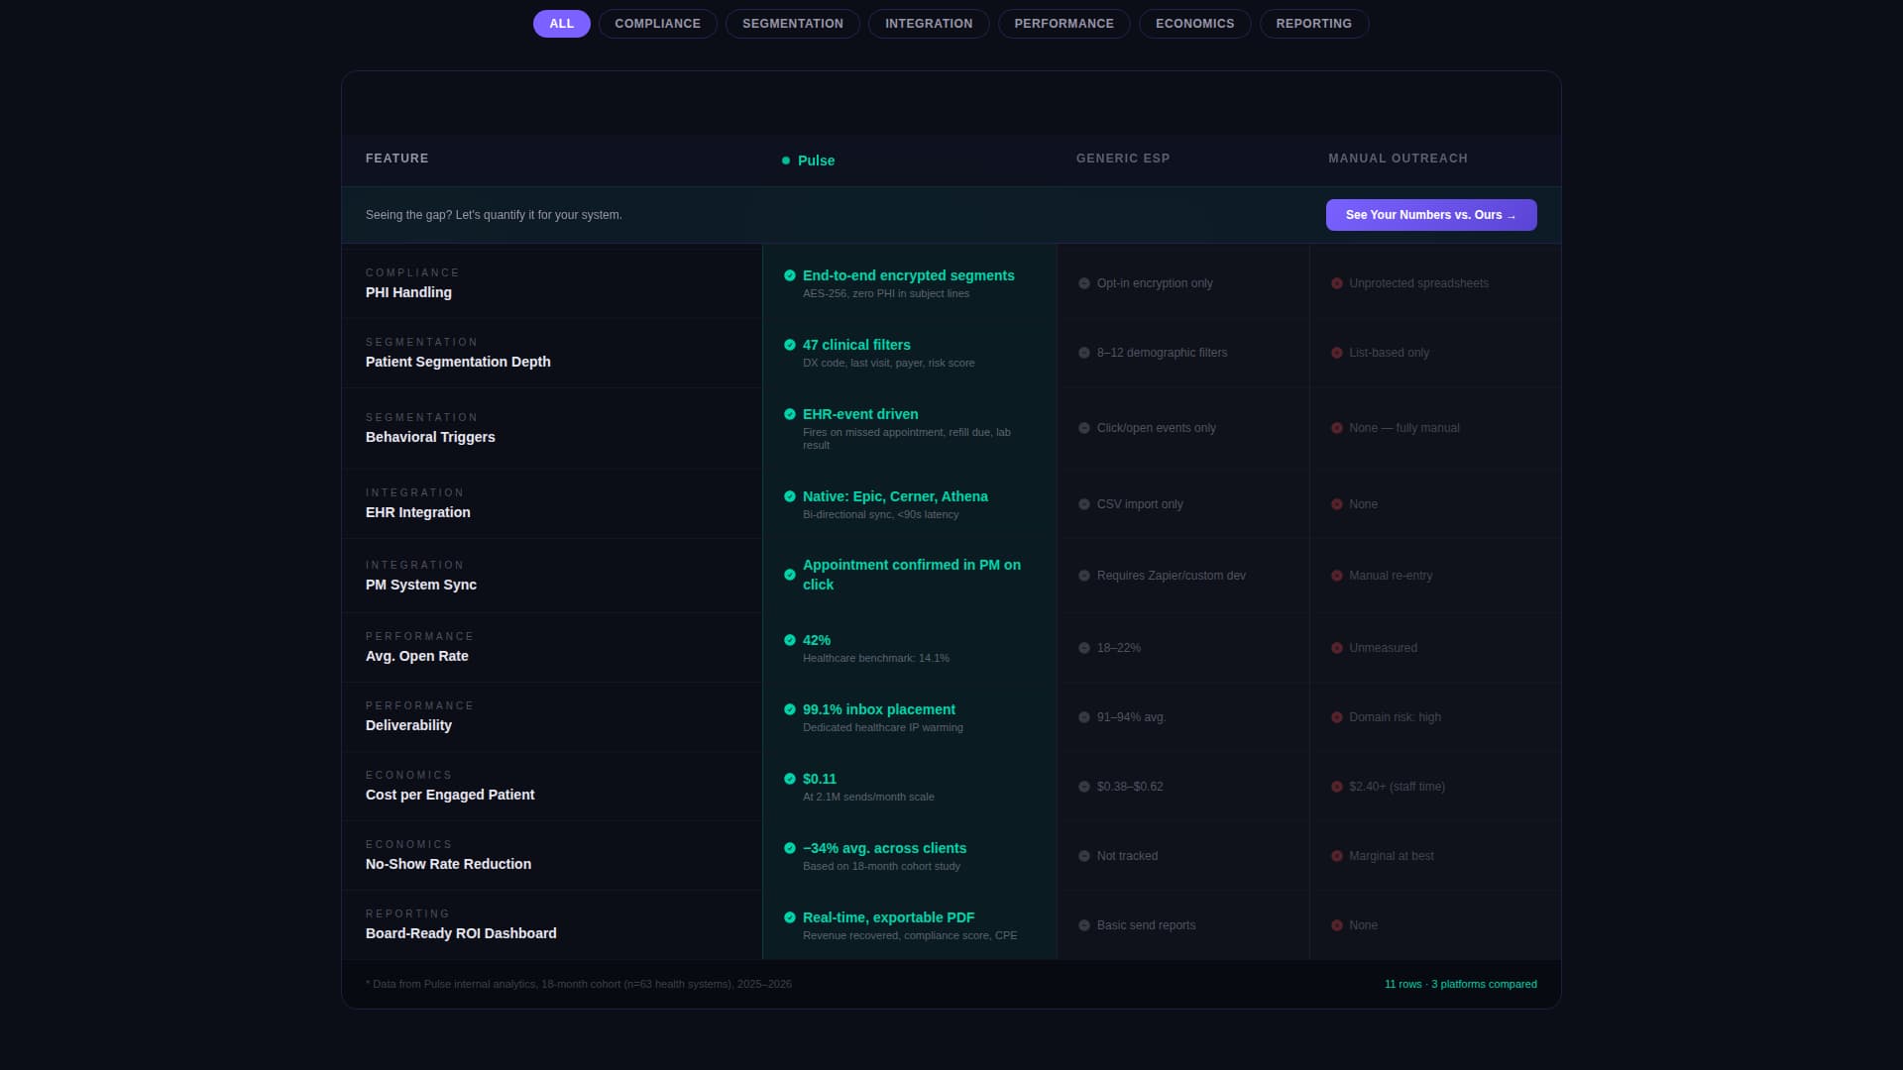Viewport: 1903px width, 1070px height.
Task: Click the '11 rows · 3 platforms compared' text
Action: [1461, 984]
